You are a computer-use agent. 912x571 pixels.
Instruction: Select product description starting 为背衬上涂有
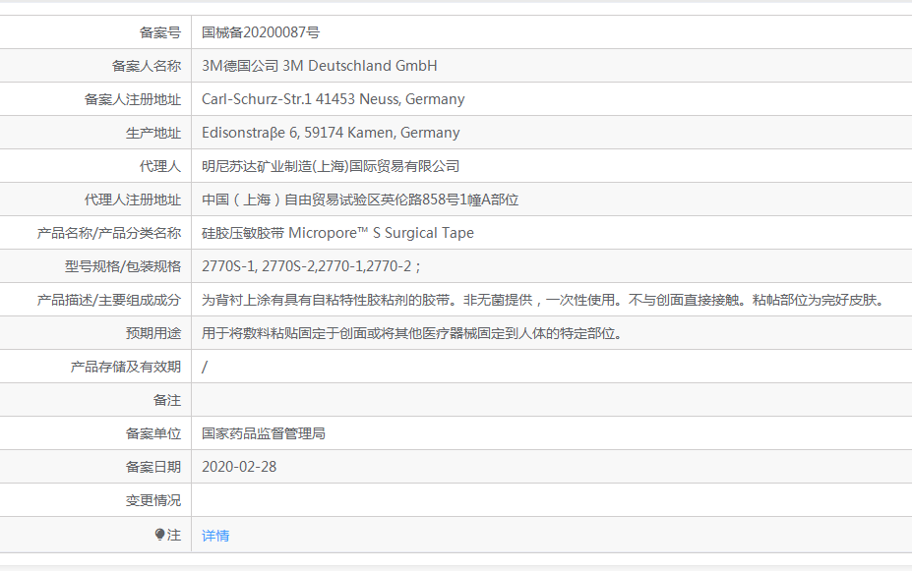[x=544, y=300]
